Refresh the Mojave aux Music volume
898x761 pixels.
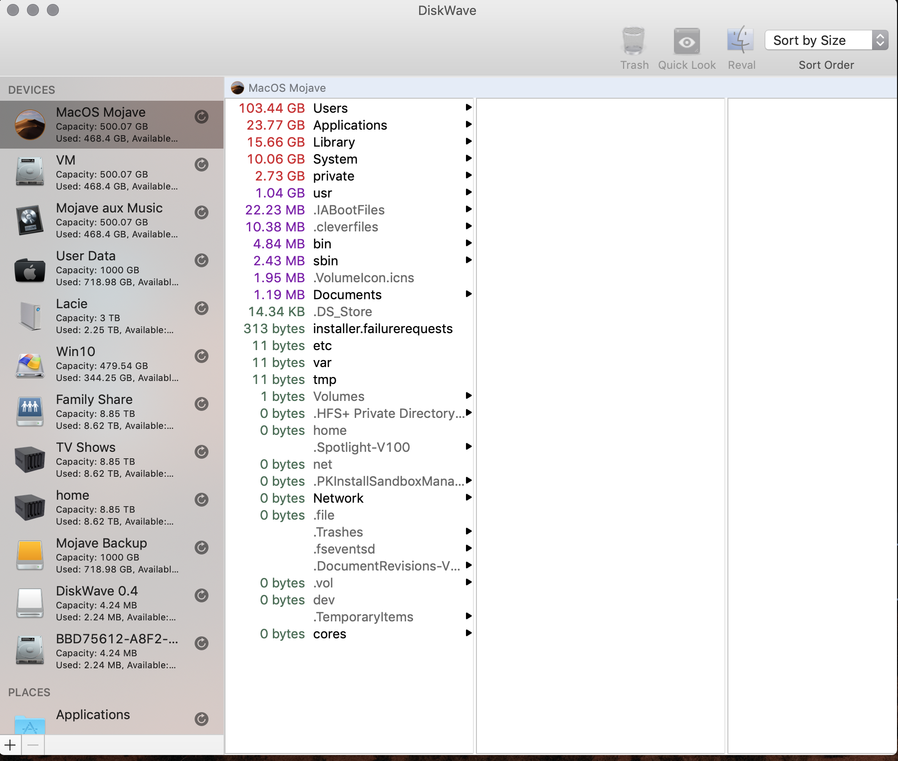point(202,212)
